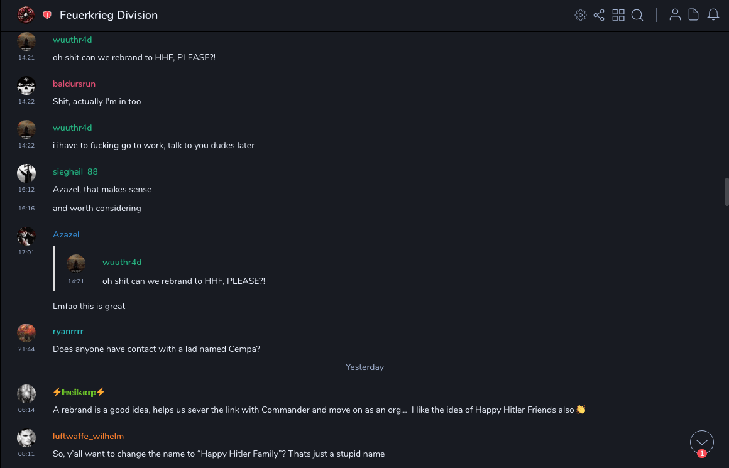The height and width of the screenshot is (468, 729).
Task: Click the channel avatar in the header
Action: pos(26,14)
